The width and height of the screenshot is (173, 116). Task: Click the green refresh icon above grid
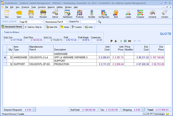tap(121, 41)
